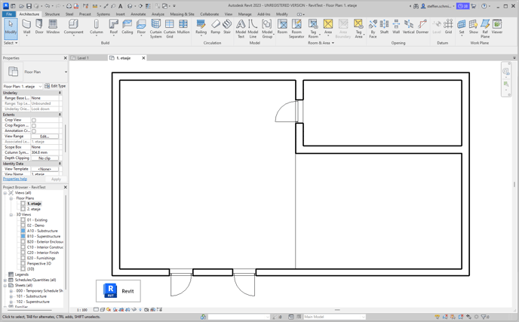Click the View Template None button
Screen dimensions: 519x322
pos(45,169)
